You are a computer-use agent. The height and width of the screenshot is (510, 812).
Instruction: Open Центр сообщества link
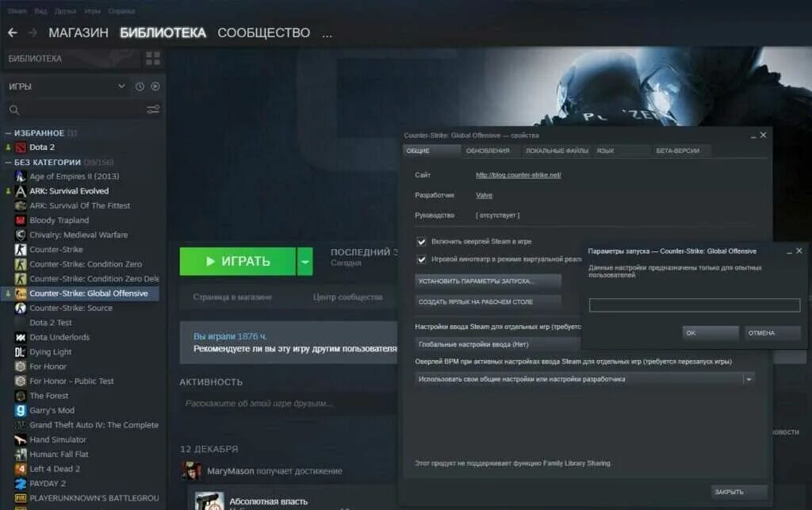pos(347,297)
